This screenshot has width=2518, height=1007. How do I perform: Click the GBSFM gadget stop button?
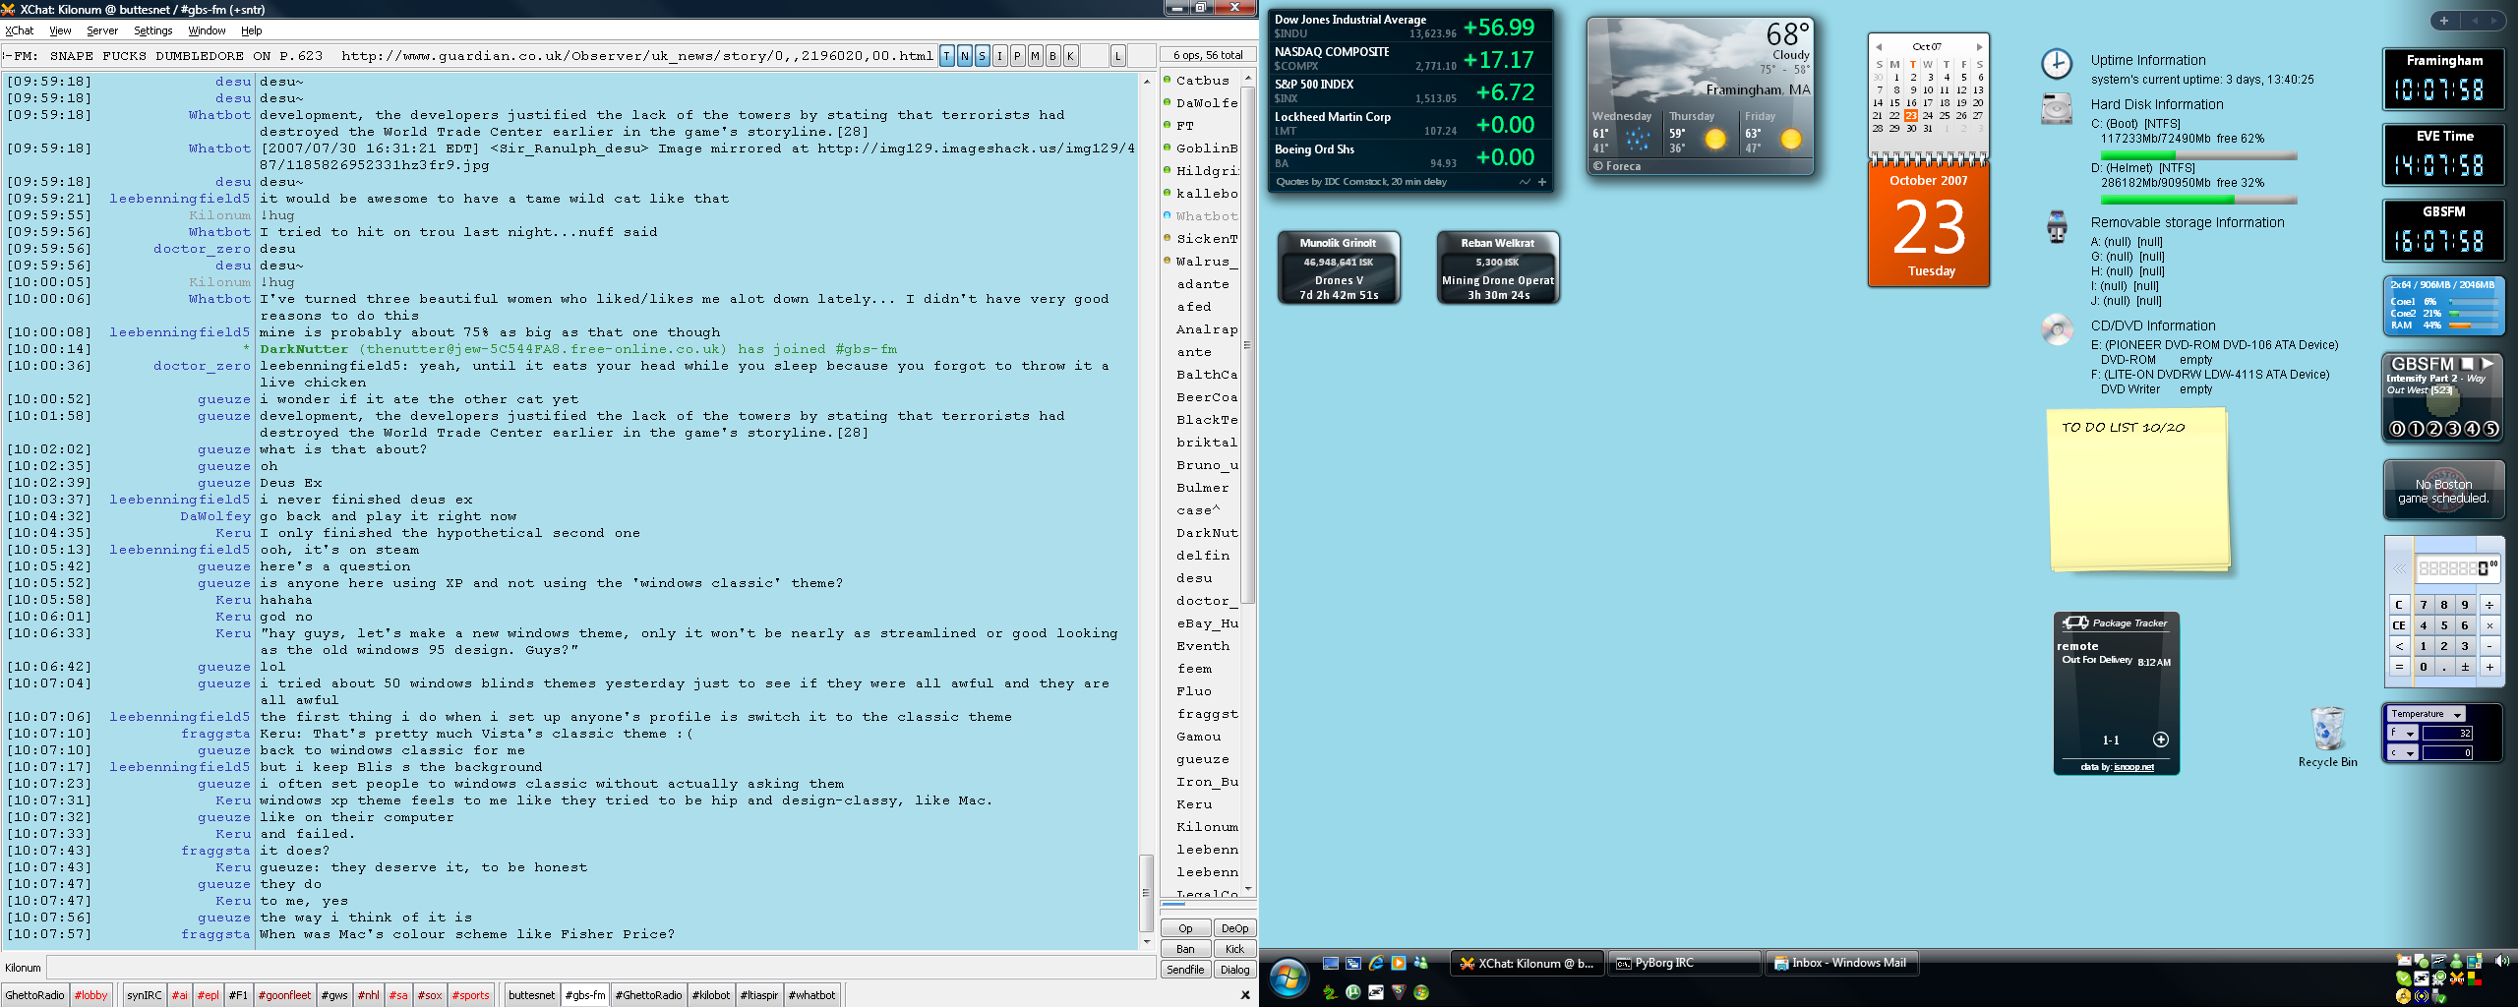point(2467,364)
